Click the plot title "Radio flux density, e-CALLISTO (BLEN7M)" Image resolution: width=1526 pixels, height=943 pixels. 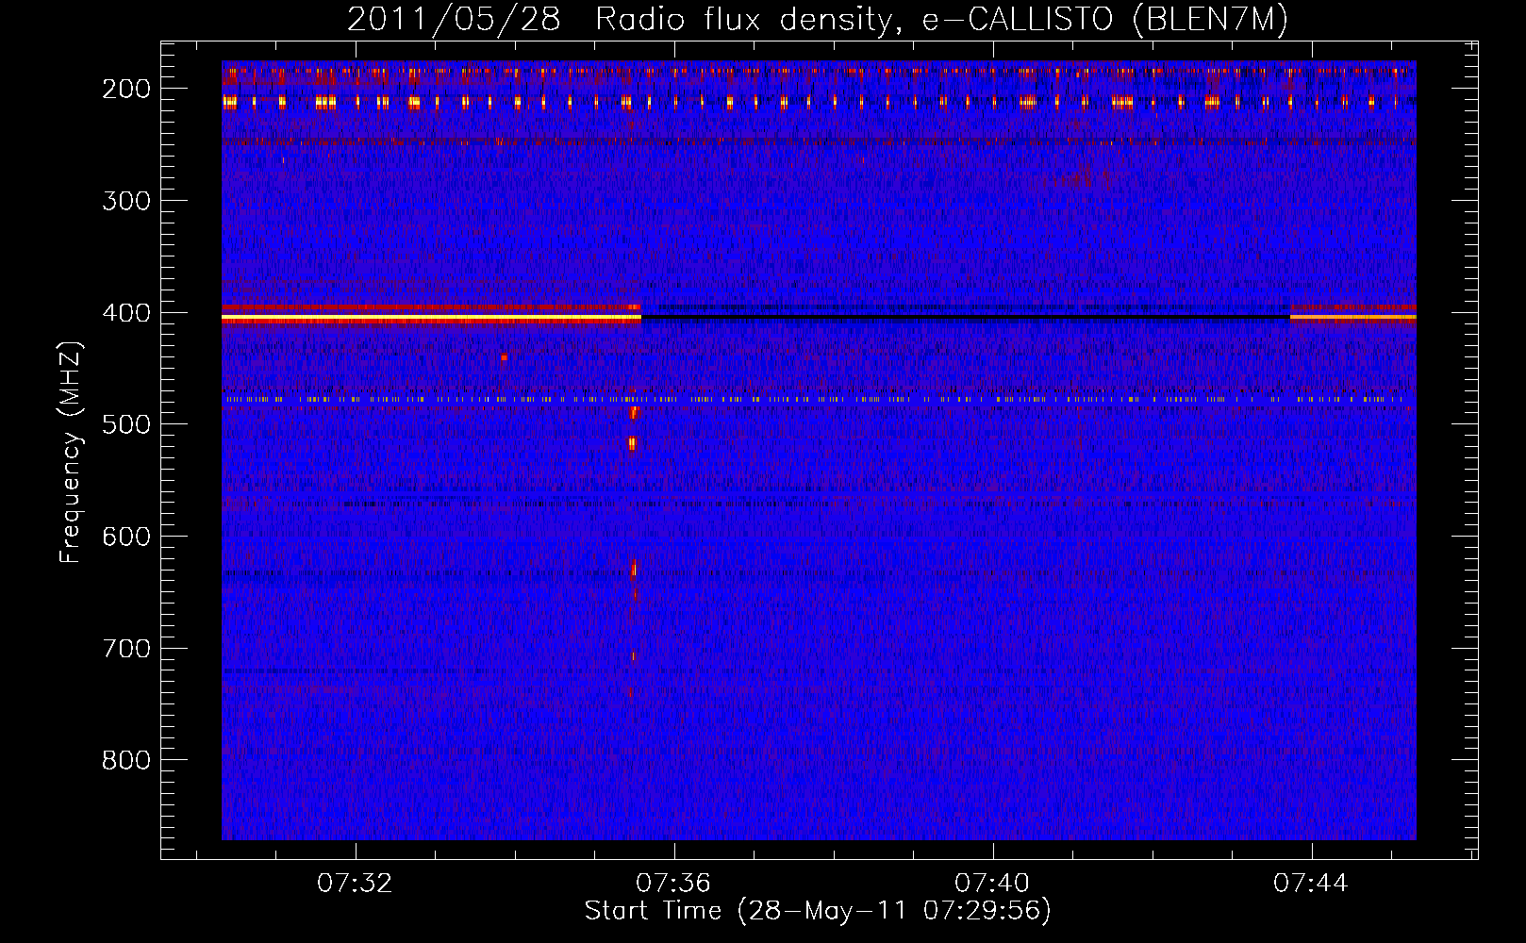941,20
